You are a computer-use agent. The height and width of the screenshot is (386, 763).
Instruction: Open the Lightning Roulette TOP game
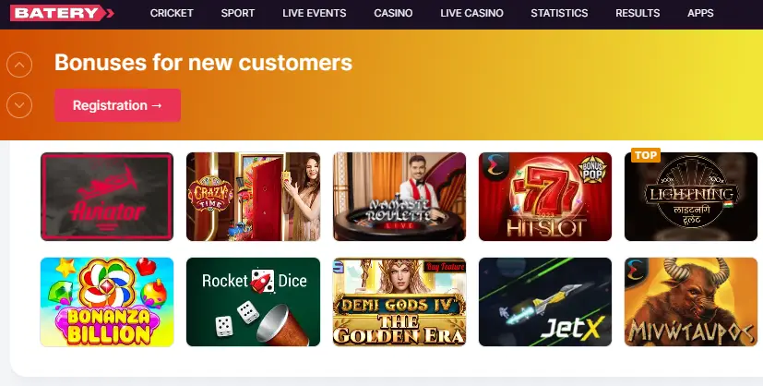(x=691, y=197)
